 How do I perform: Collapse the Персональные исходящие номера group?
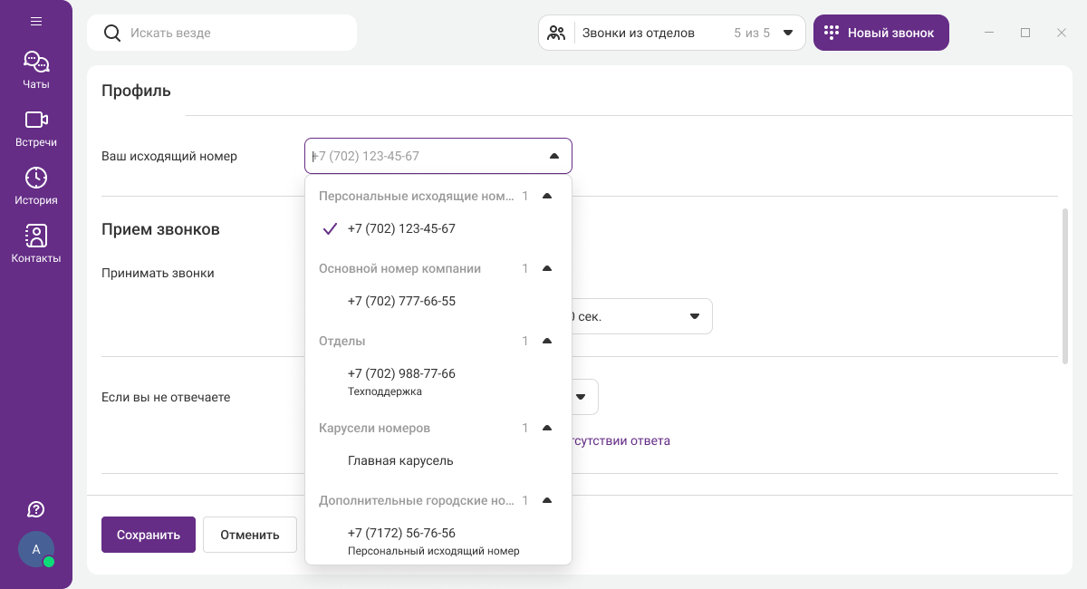(x=546, y=196)
